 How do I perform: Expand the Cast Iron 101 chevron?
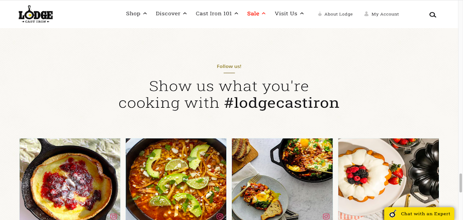[236, 13]
